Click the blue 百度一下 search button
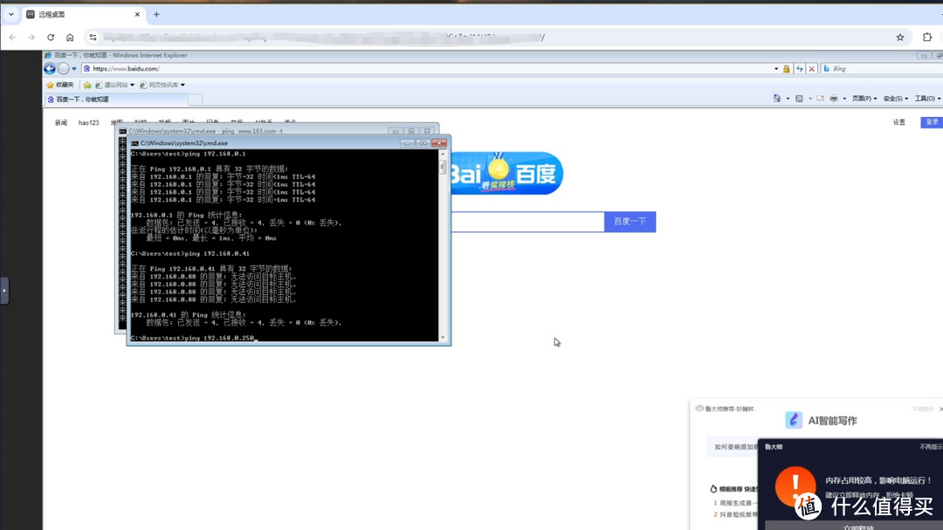The width and height of the screenshot is (943, 530). click(x=630, y=222)
